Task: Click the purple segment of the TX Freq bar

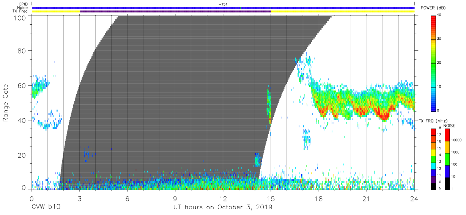Action: (175, 11)
